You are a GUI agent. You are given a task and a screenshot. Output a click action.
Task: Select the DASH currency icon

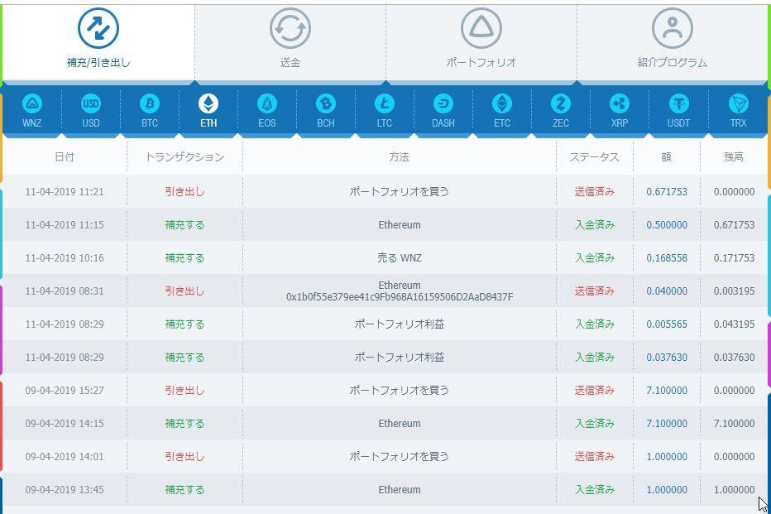443,110
